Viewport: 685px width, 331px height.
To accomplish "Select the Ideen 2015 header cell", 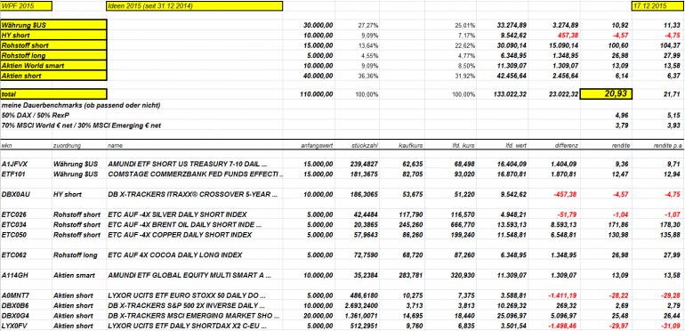I will tap(195, 6).
